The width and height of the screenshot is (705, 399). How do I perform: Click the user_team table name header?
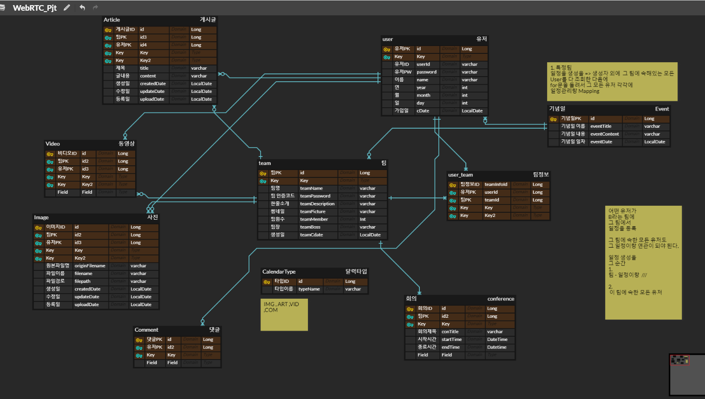coord(461,175)
